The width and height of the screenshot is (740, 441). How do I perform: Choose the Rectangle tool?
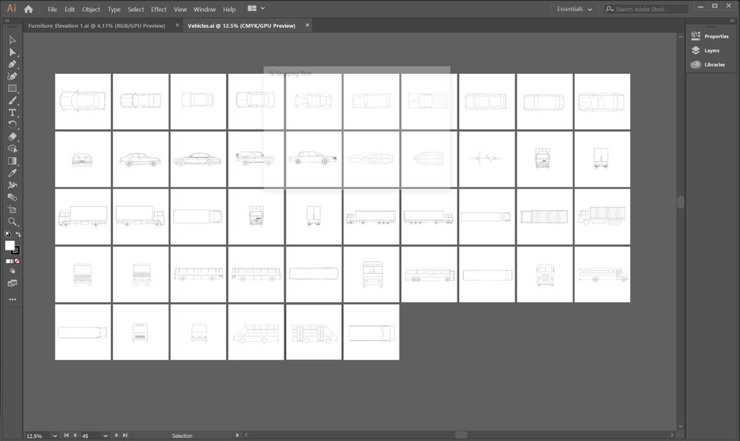tap(12, 88)
